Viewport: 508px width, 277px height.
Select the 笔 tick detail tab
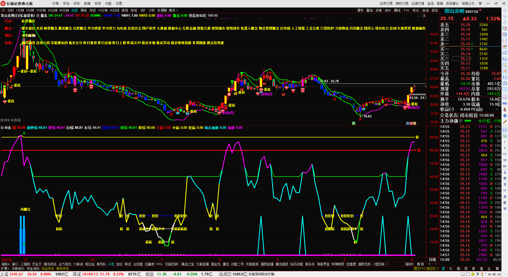point(443,269)
